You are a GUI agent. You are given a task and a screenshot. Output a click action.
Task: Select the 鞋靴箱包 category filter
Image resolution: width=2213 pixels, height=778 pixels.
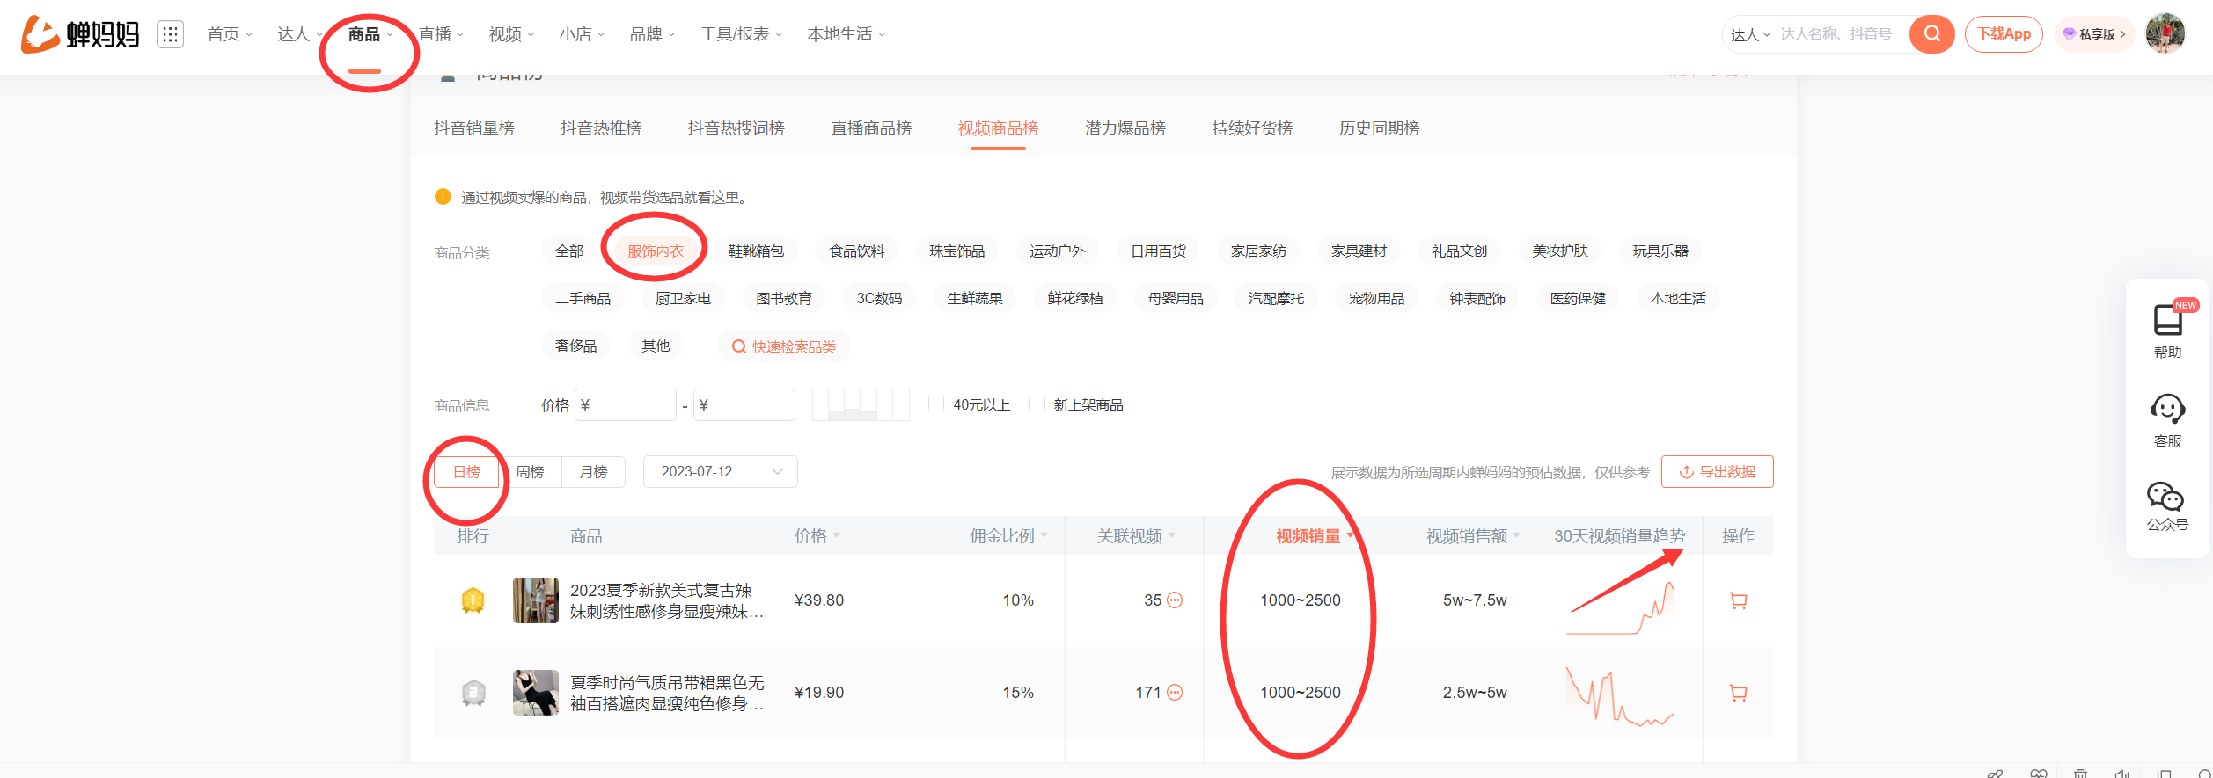[x=756, y=251]
